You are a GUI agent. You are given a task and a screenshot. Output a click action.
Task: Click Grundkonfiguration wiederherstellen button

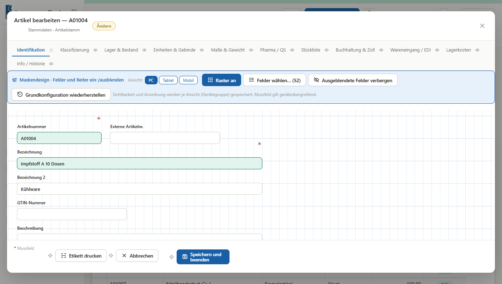61,95
